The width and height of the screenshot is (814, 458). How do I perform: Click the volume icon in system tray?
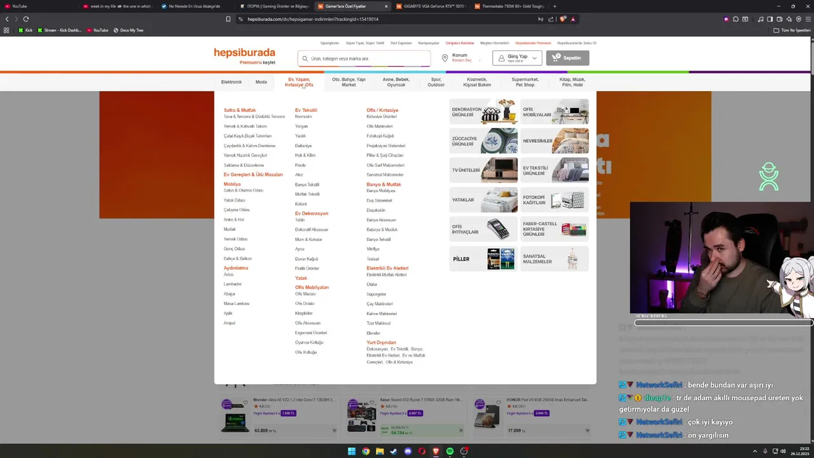pos(782,451)
